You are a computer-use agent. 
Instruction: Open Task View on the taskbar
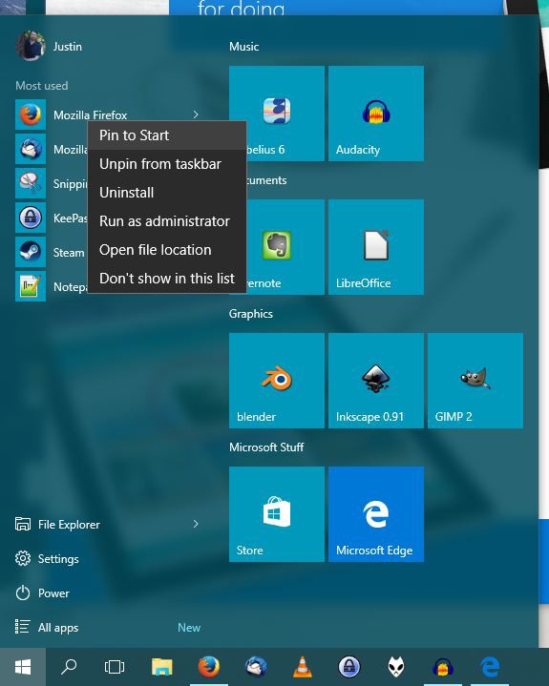point(115,667)
